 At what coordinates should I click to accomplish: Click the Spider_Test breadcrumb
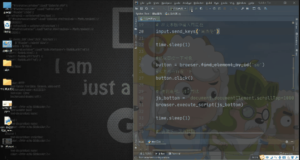click(142, 14)
